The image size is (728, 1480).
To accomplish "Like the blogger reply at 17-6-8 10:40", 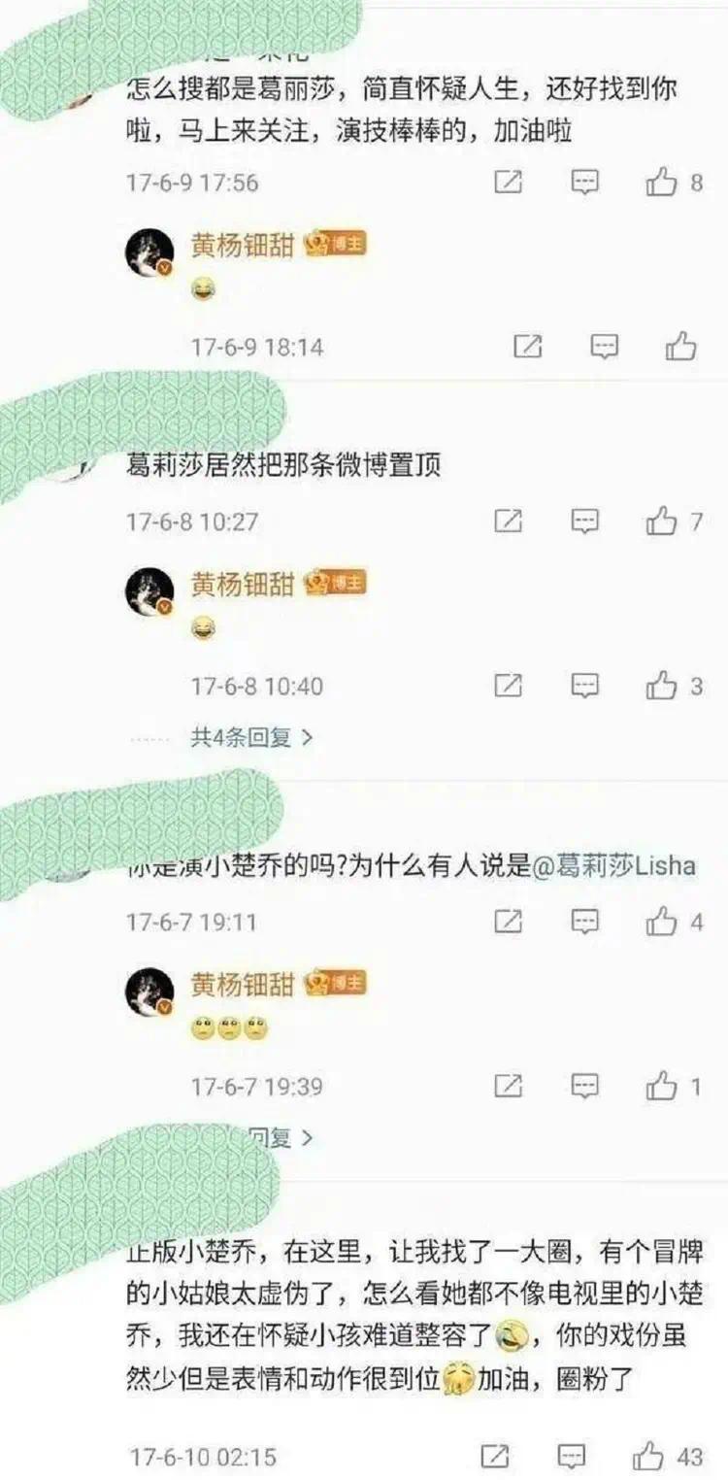I will [662, 686].
